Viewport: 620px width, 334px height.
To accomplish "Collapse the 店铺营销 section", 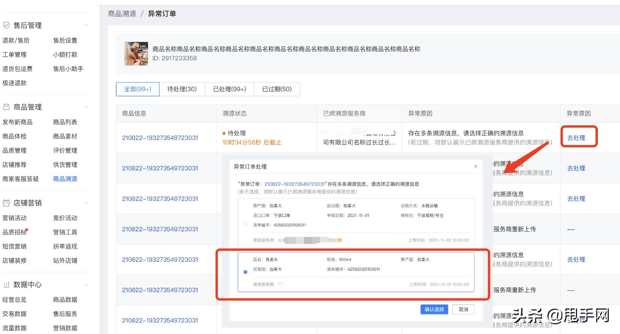I will (86, 203).
